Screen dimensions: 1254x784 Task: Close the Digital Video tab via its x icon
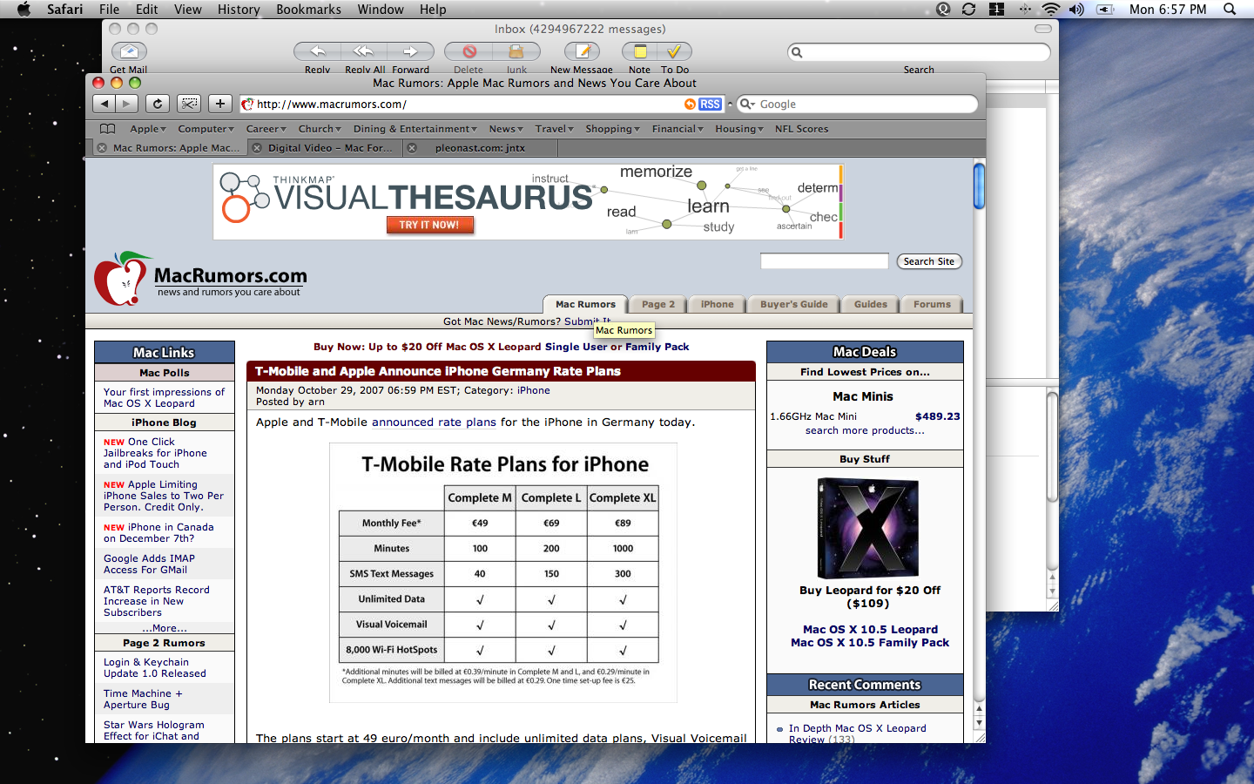(257, 148)
